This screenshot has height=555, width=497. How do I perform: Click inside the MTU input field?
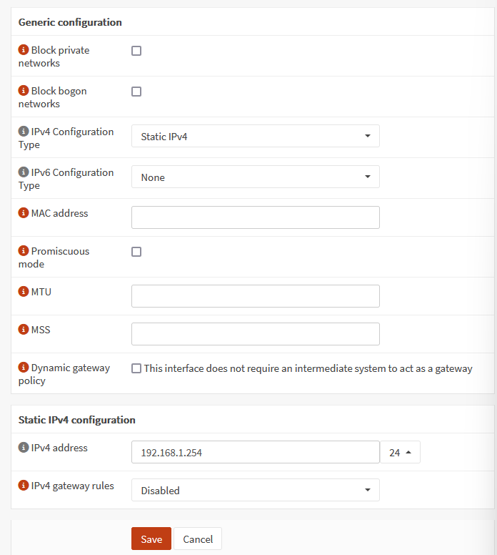(x=255, y=296)
